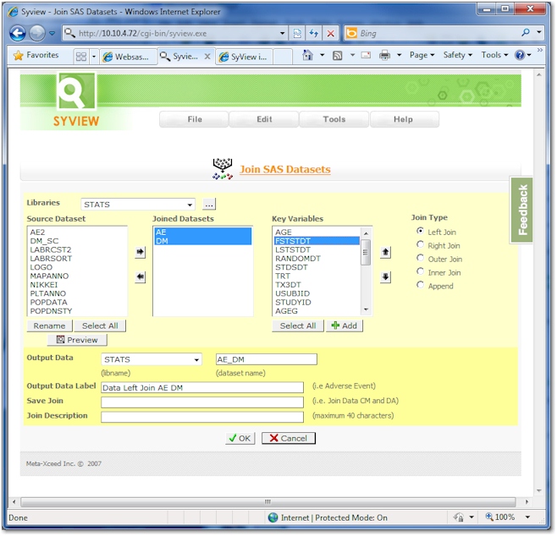557x536 pixels.
Task: Click the Rename button
Action: tap(49, 326)
